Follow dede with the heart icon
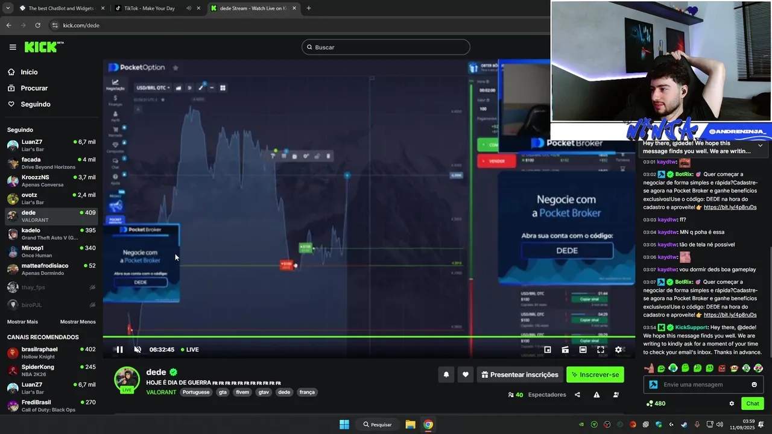The width and height of the screenshot is (772, 434). tap(465, 374)
